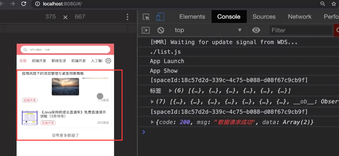Show the console sidebar icon
This screenshot has width=339, height=156.
pos(146,30)
